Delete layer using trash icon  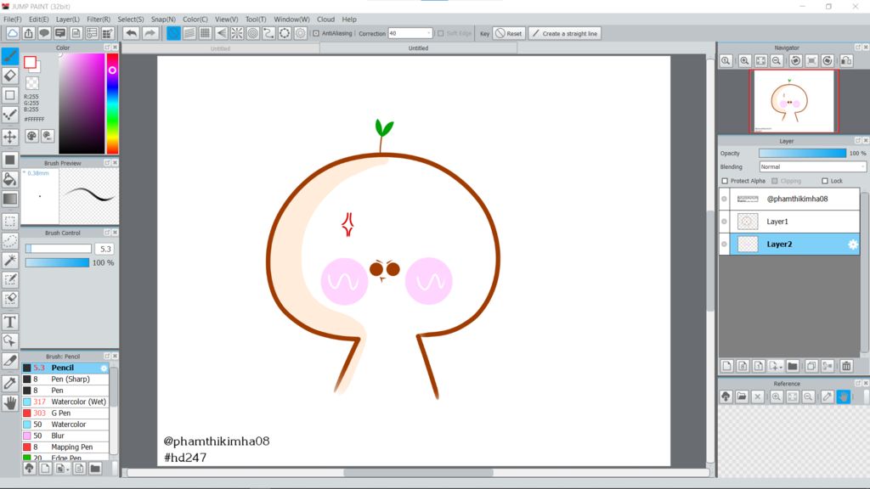[x=846, y=366]
